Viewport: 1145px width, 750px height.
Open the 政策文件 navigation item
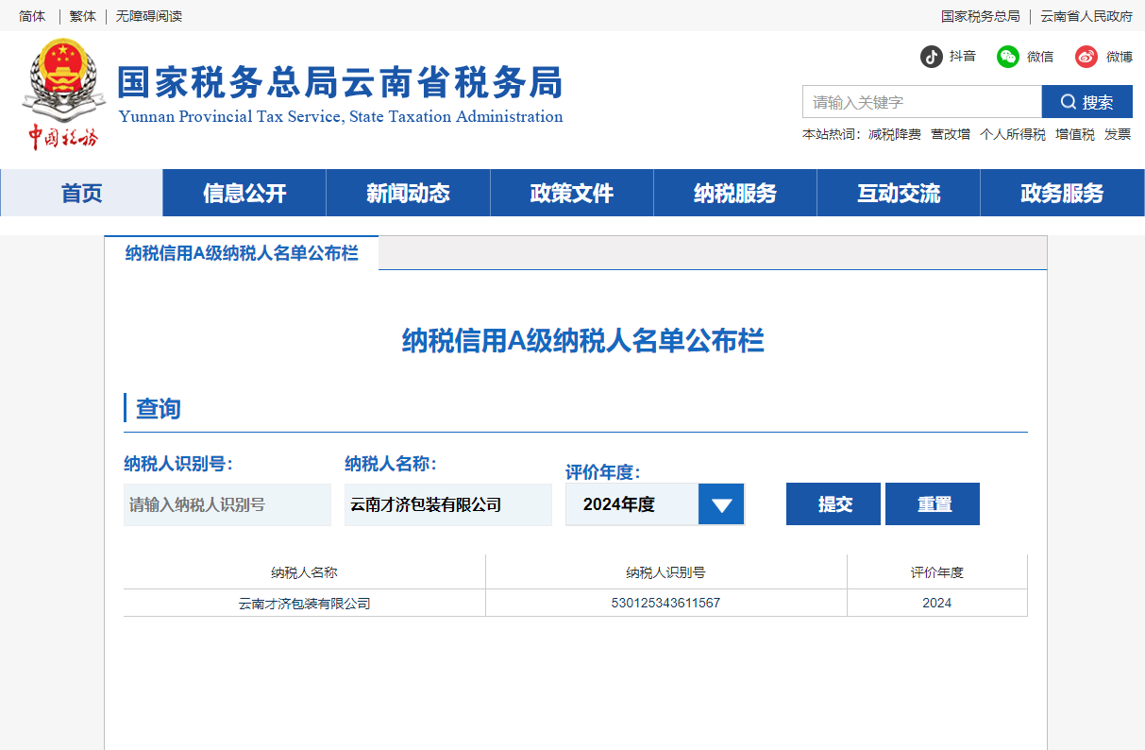tap(571, 193)
